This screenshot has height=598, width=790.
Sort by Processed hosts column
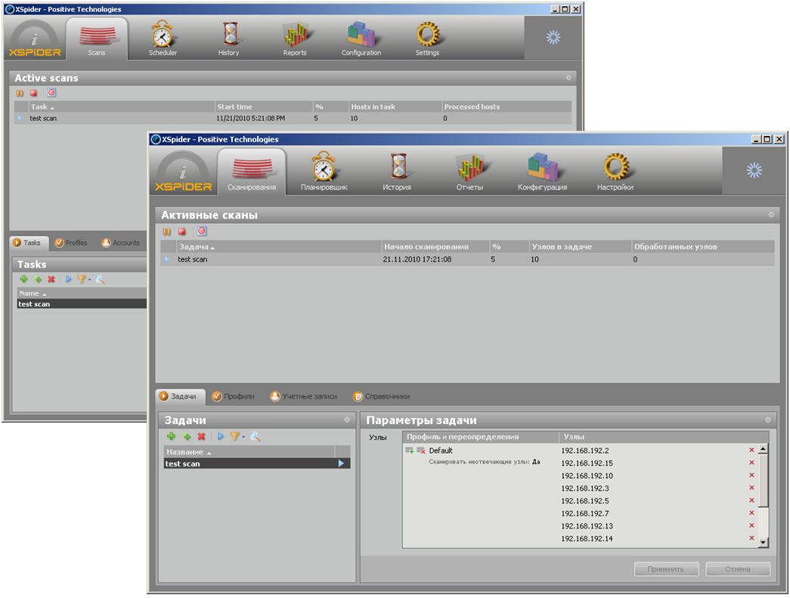[x=507, y=107]
